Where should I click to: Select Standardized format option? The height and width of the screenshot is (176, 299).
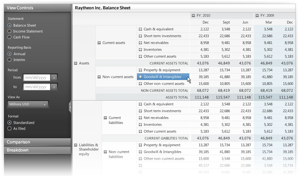coord(9,122)
